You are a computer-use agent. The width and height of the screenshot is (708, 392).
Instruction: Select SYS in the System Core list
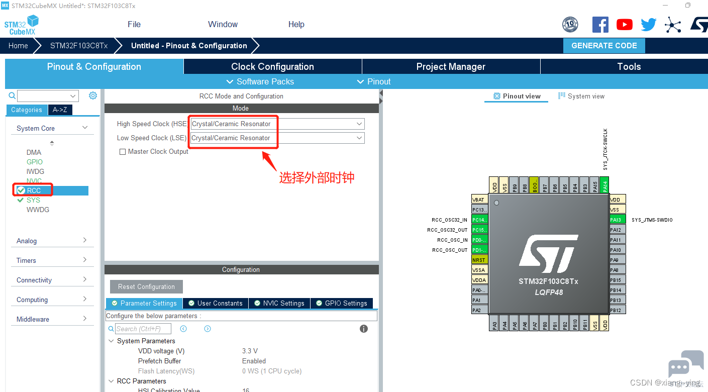(33, 200)
